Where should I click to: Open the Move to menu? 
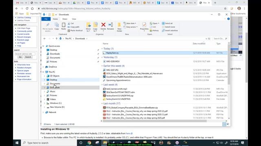[x=88, y=27]
